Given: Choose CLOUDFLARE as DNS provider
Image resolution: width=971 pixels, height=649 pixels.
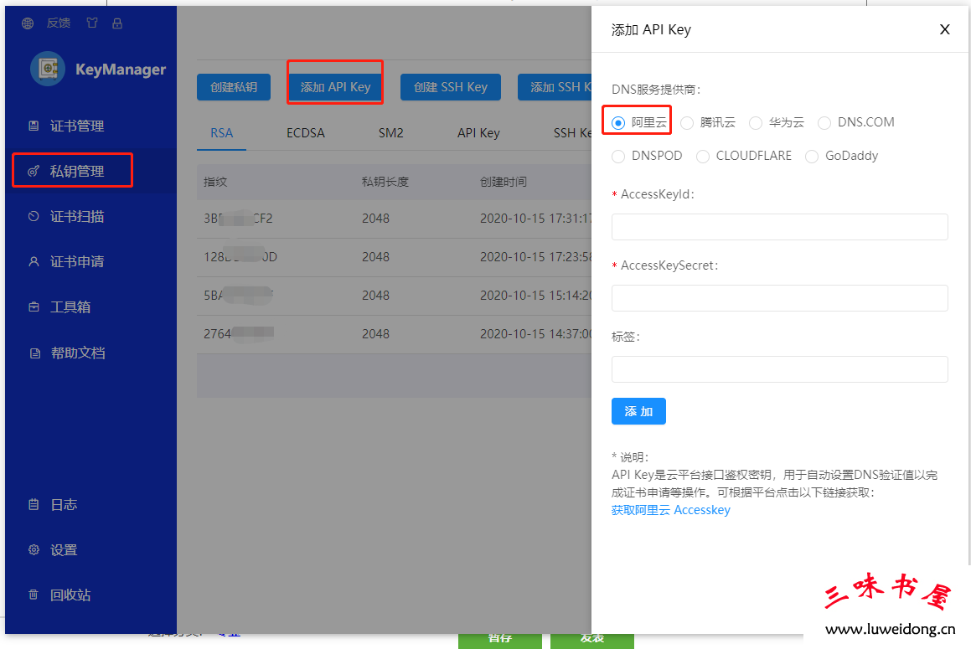Looking at the screenshot, I should tap(703, 157).
